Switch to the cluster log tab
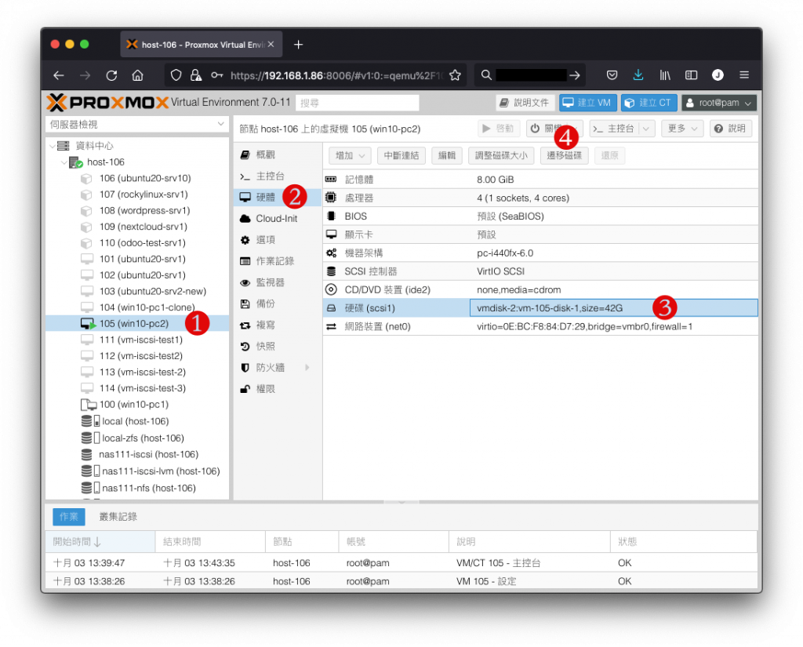The height and width of the screenshot is (647, 803). pyautogui.click(x=118, y=517)
